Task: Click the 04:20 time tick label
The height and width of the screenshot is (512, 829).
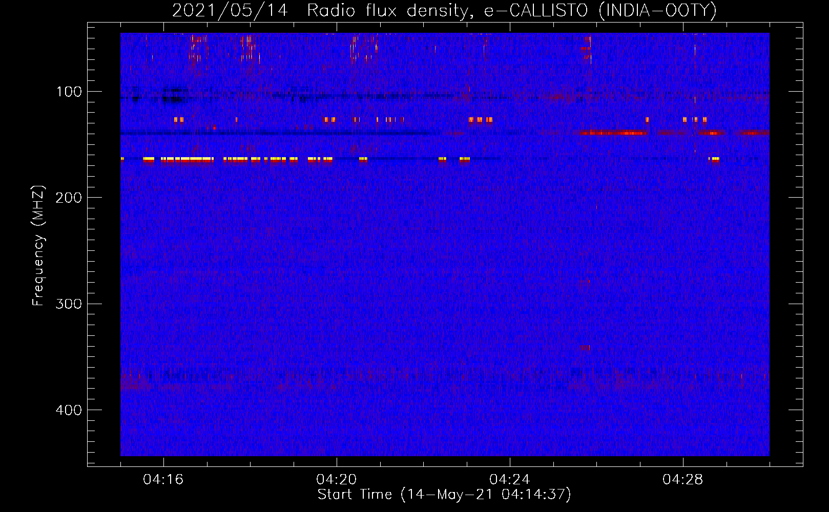Action: 337,480
